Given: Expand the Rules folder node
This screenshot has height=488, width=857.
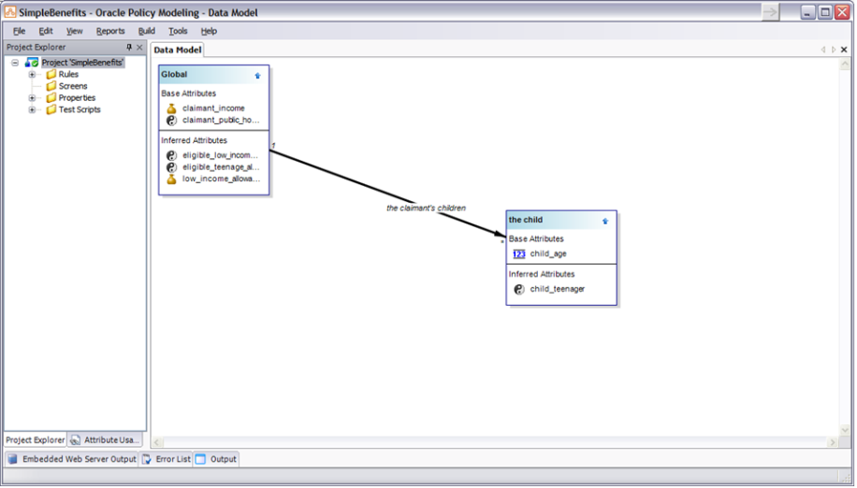Looking at the screenshot, I should [32, 74].
